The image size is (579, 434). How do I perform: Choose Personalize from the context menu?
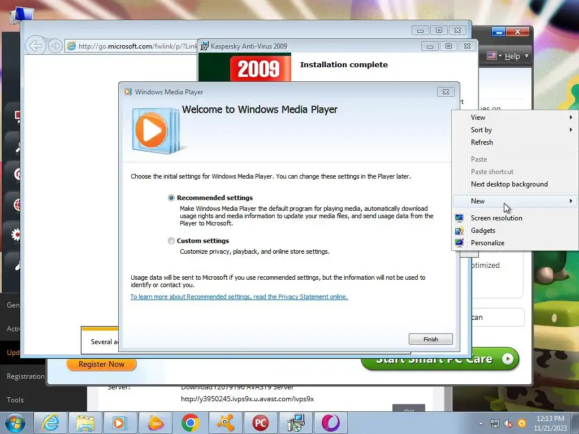[515, 243]
